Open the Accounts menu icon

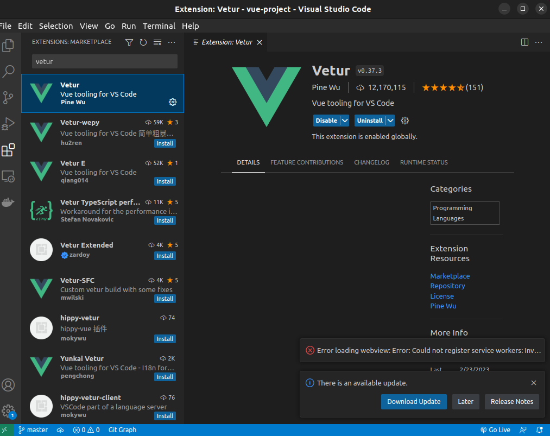(x=8, y=385)
